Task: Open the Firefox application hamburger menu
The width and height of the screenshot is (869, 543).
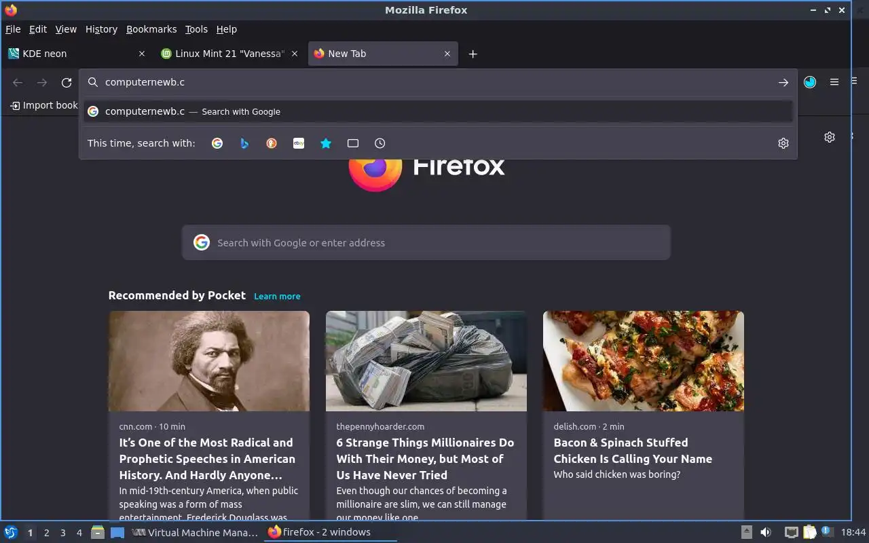Action: click(x=834, y=82)
